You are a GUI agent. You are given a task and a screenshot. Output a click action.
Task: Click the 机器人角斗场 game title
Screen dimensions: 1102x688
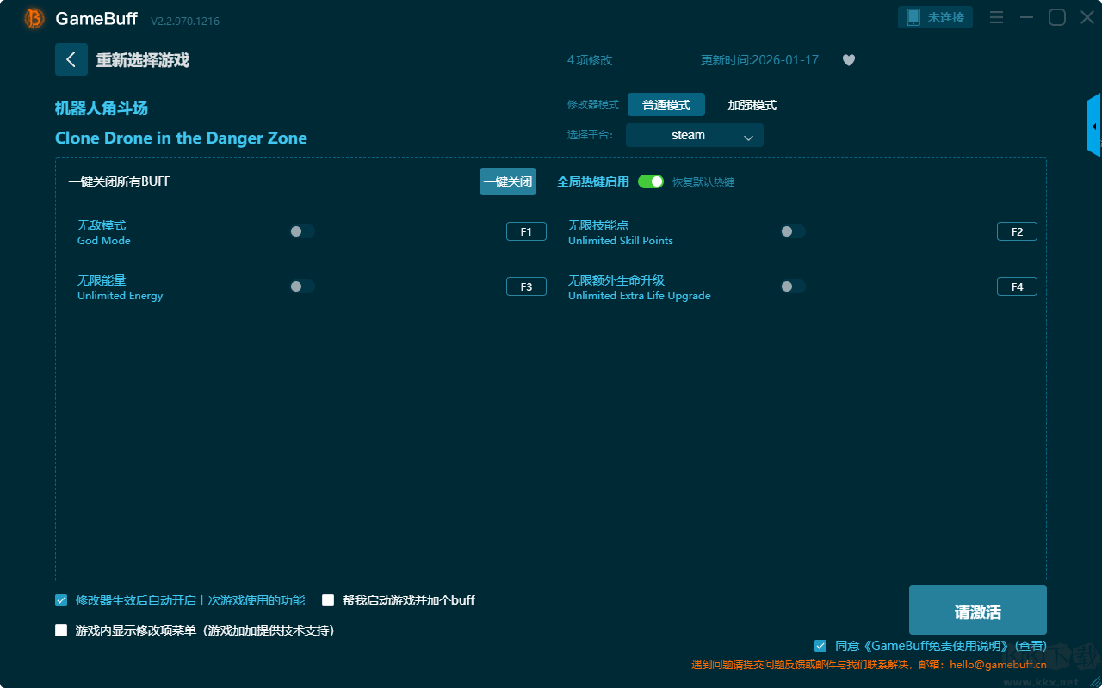coord(102,108)
